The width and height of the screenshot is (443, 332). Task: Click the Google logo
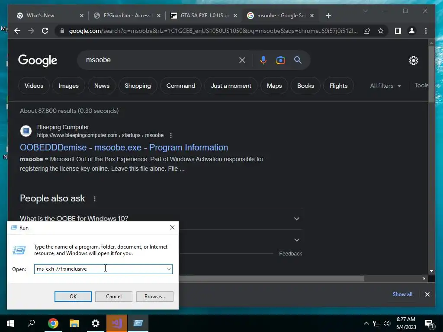click(x=38, y=60)
